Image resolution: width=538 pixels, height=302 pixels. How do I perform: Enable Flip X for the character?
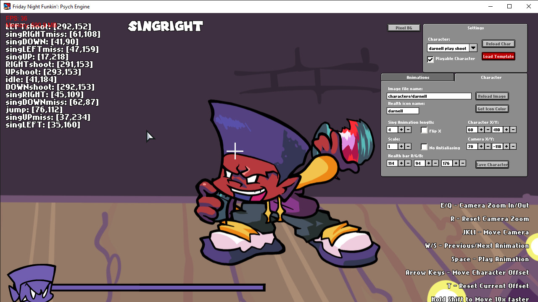424,130
